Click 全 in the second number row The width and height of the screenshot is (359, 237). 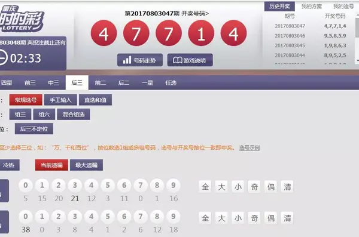[x=205, y=218]
